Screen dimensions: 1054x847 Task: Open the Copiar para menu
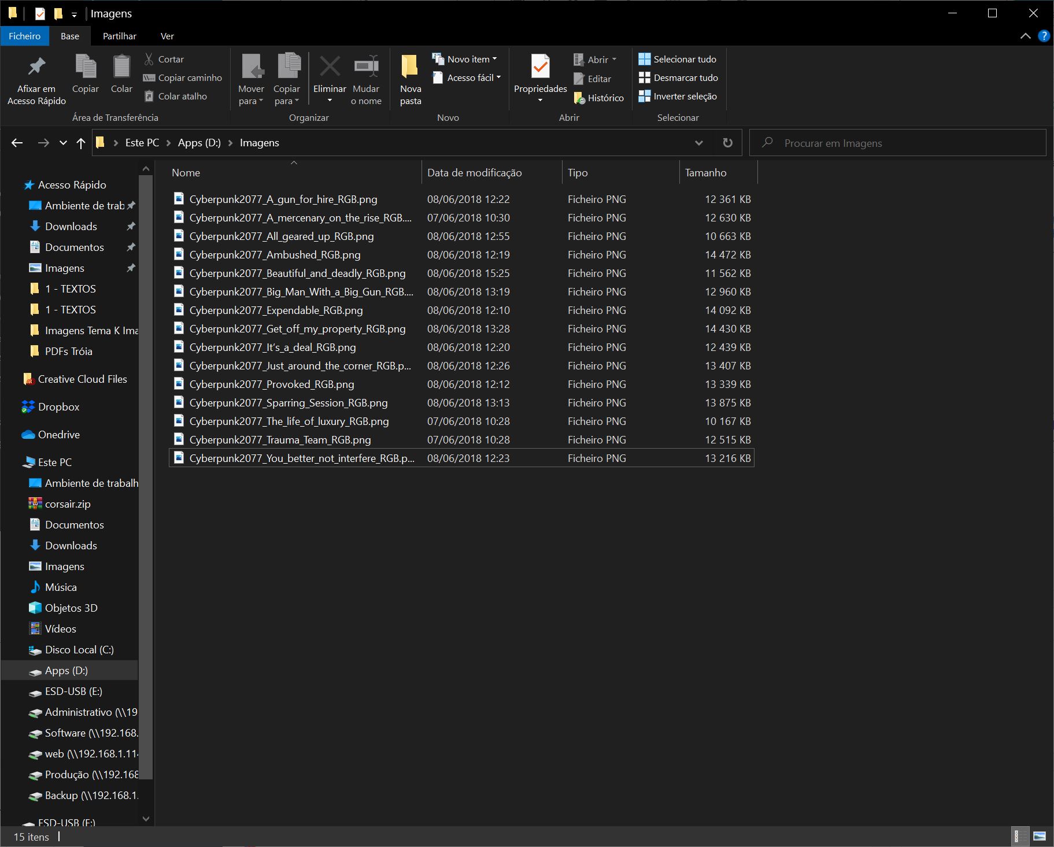tap(287, 80)
